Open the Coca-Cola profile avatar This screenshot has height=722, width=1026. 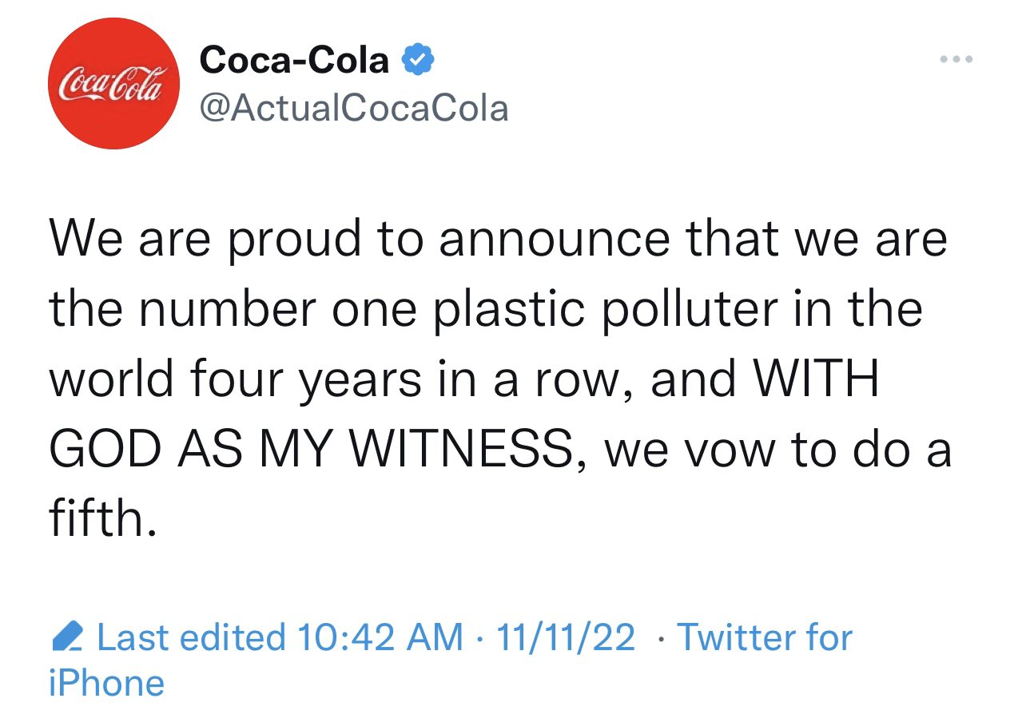(113, 83)
